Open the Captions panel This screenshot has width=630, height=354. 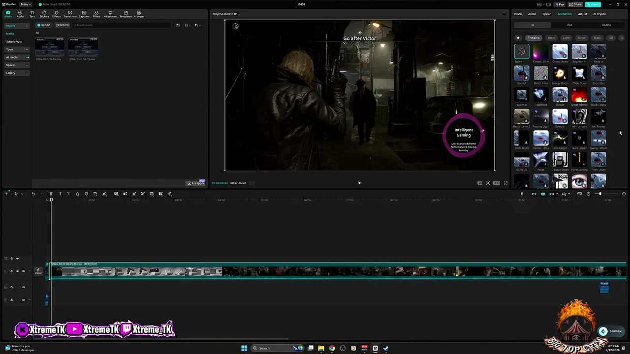coord(84,14)
